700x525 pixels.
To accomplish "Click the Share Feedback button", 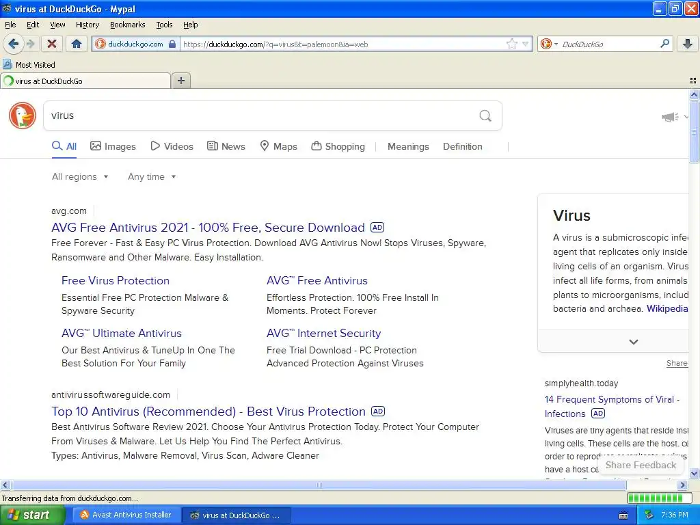I will click(x=641, y=465).
